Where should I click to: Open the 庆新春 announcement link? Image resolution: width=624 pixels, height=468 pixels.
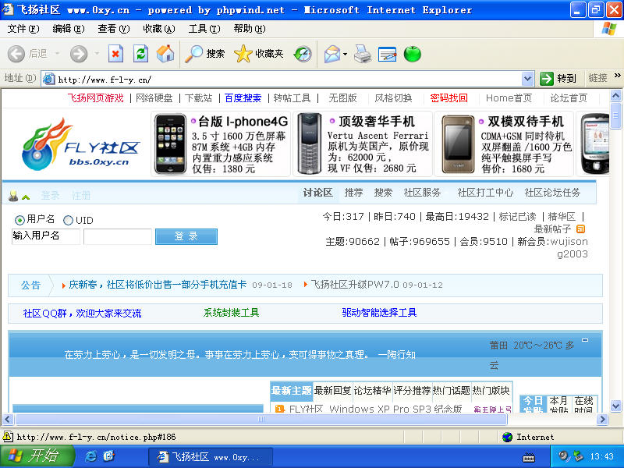158,285
